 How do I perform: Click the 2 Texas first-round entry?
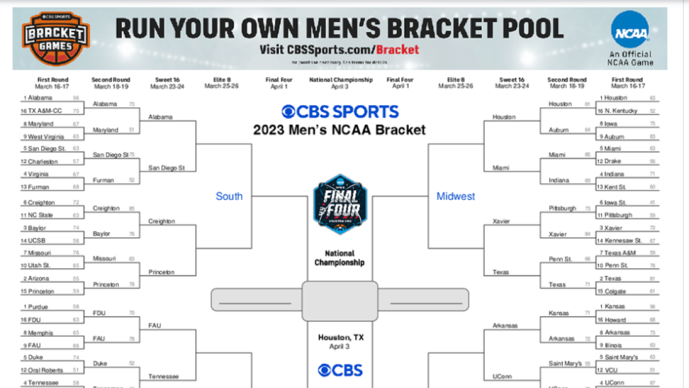(610, 278)
